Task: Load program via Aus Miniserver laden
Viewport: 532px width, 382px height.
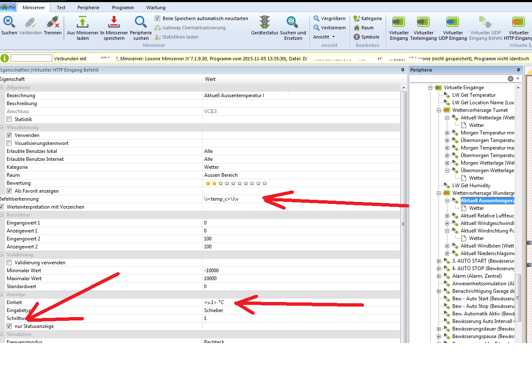Action: (83, 23)
